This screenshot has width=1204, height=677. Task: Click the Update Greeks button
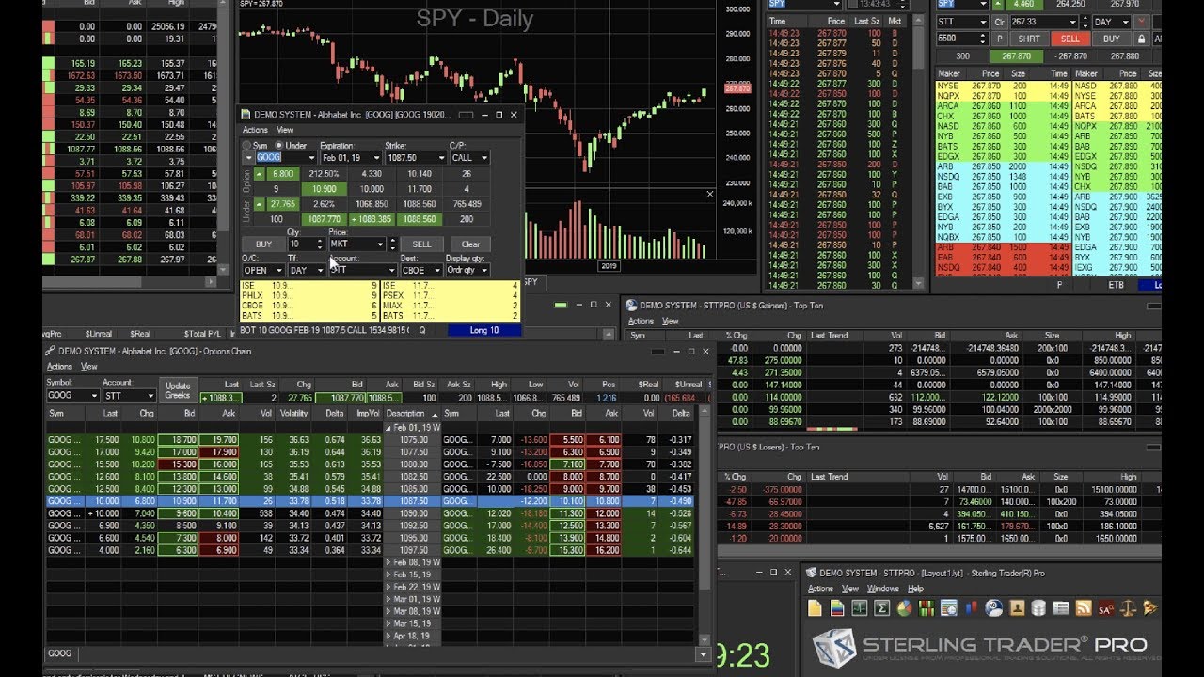[178, 390]
